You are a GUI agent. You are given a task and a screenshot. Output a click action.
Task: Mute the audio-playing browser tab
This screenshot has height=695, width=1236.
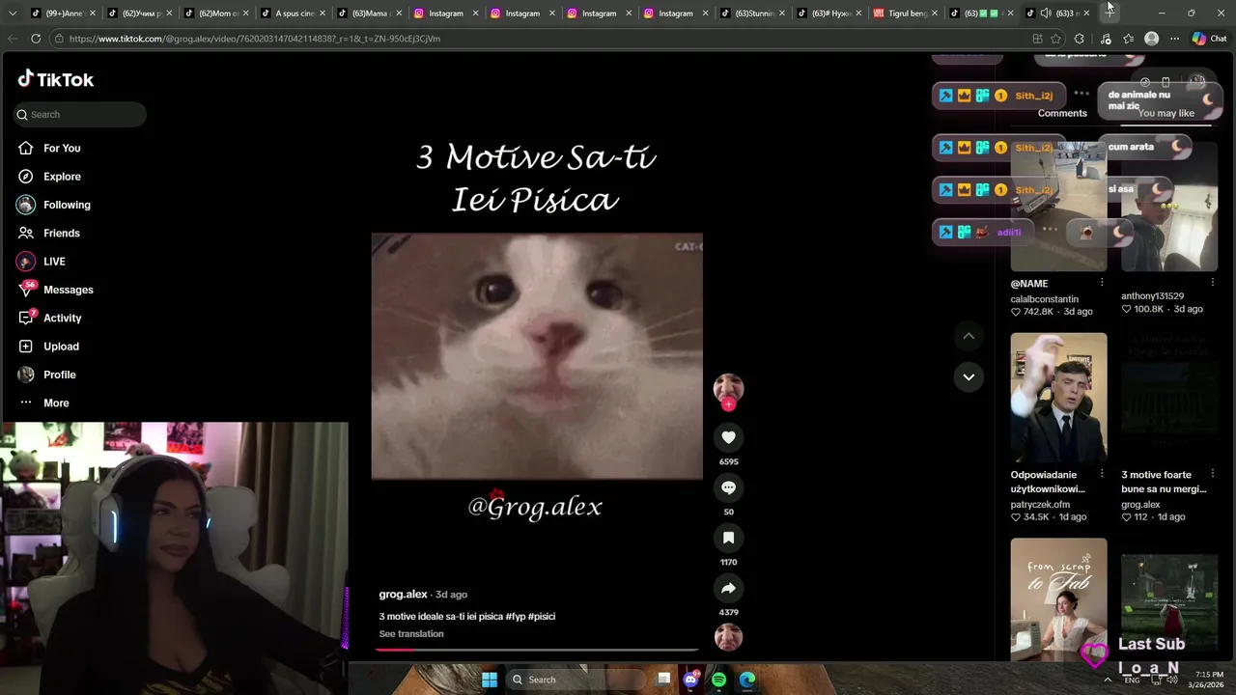[x=1045, y=13]
